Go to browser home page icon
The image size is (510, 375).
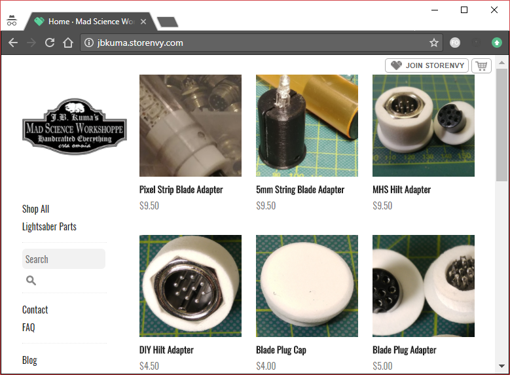67,43
